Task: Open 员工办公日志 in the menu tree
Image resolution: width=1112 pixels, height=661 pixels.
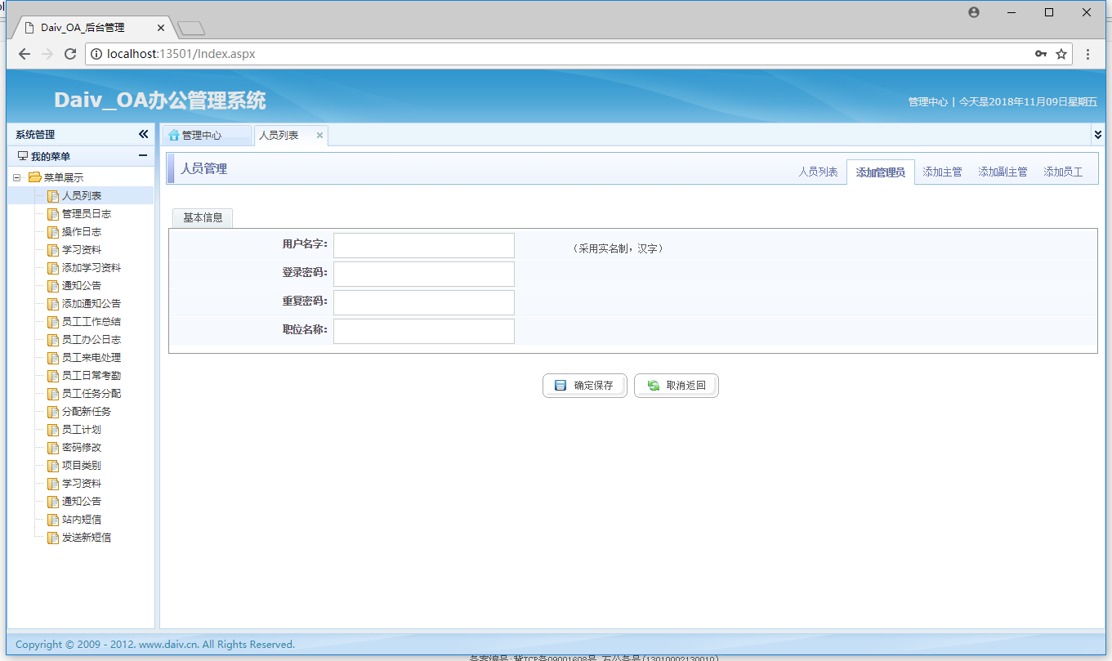Action: [x=92, y=340]
